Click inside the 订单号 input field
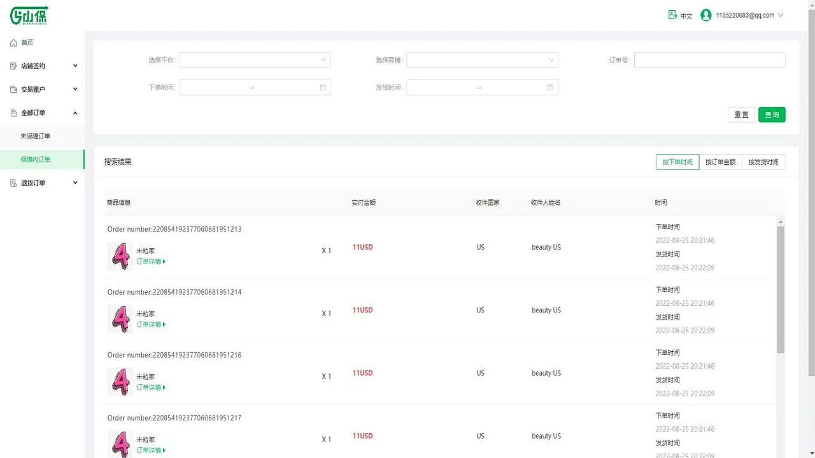This screenshot has width=815, height=458. 709,60
